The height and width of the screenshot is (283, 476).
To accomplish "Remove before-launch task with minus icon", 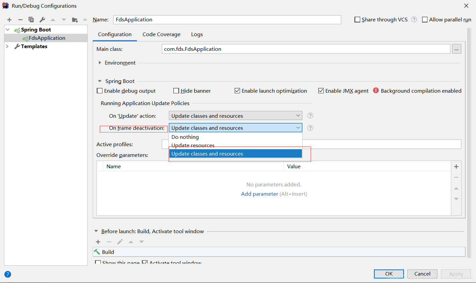I will coord(109,242).
